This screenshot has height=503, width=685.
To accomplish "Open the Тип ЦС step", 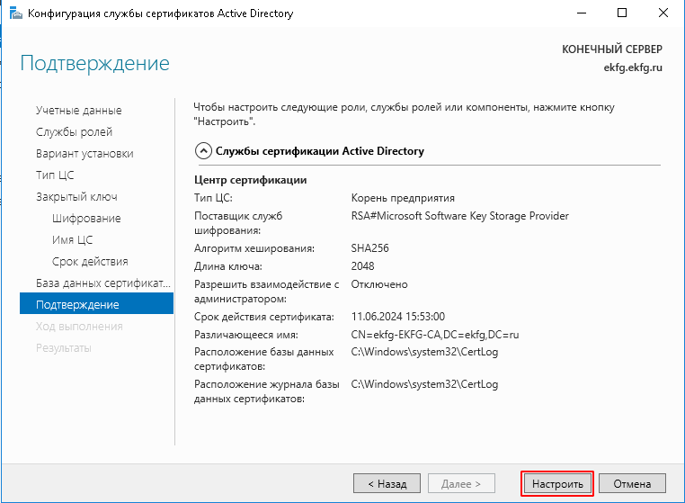I will (55, 175).
